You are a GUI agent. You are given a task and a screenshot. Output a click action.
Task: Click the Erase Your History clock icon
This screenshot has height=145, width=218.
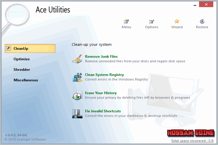(77, 95)
